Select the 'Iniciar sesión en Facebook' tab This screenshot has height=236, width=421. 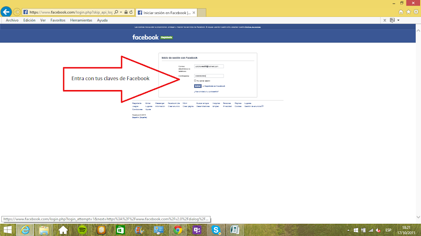coord(167,13)
